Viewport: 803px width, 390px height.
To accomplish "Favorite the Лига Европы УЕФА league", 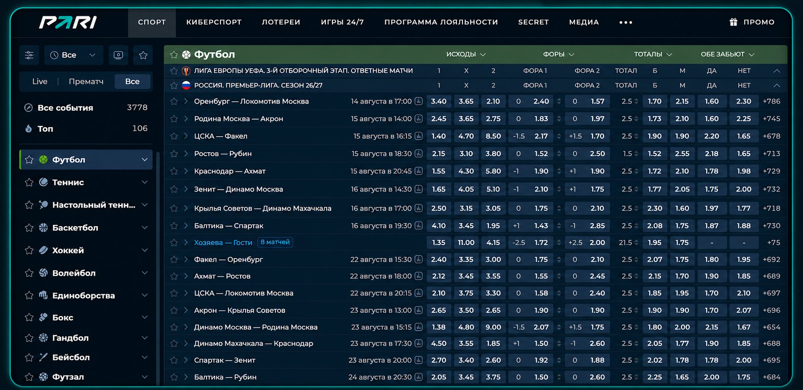I will (174, 71).
